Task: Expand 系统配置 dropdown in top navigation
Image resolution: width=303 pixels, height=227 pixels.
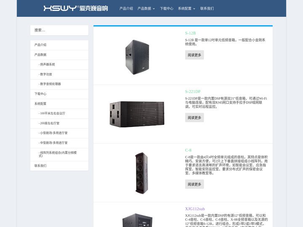Action: point(186,8)
